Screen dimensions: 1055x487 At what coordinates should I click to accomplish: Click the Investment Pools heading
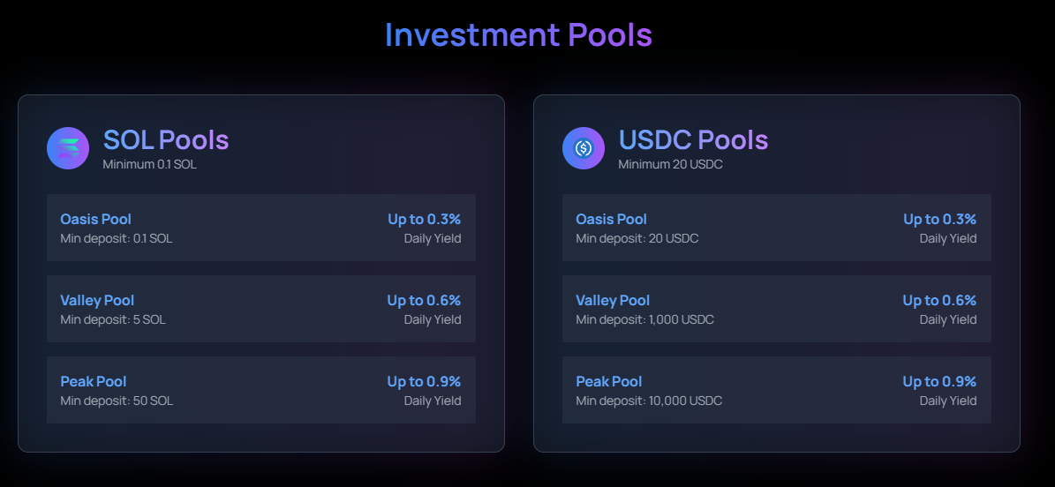519,35
